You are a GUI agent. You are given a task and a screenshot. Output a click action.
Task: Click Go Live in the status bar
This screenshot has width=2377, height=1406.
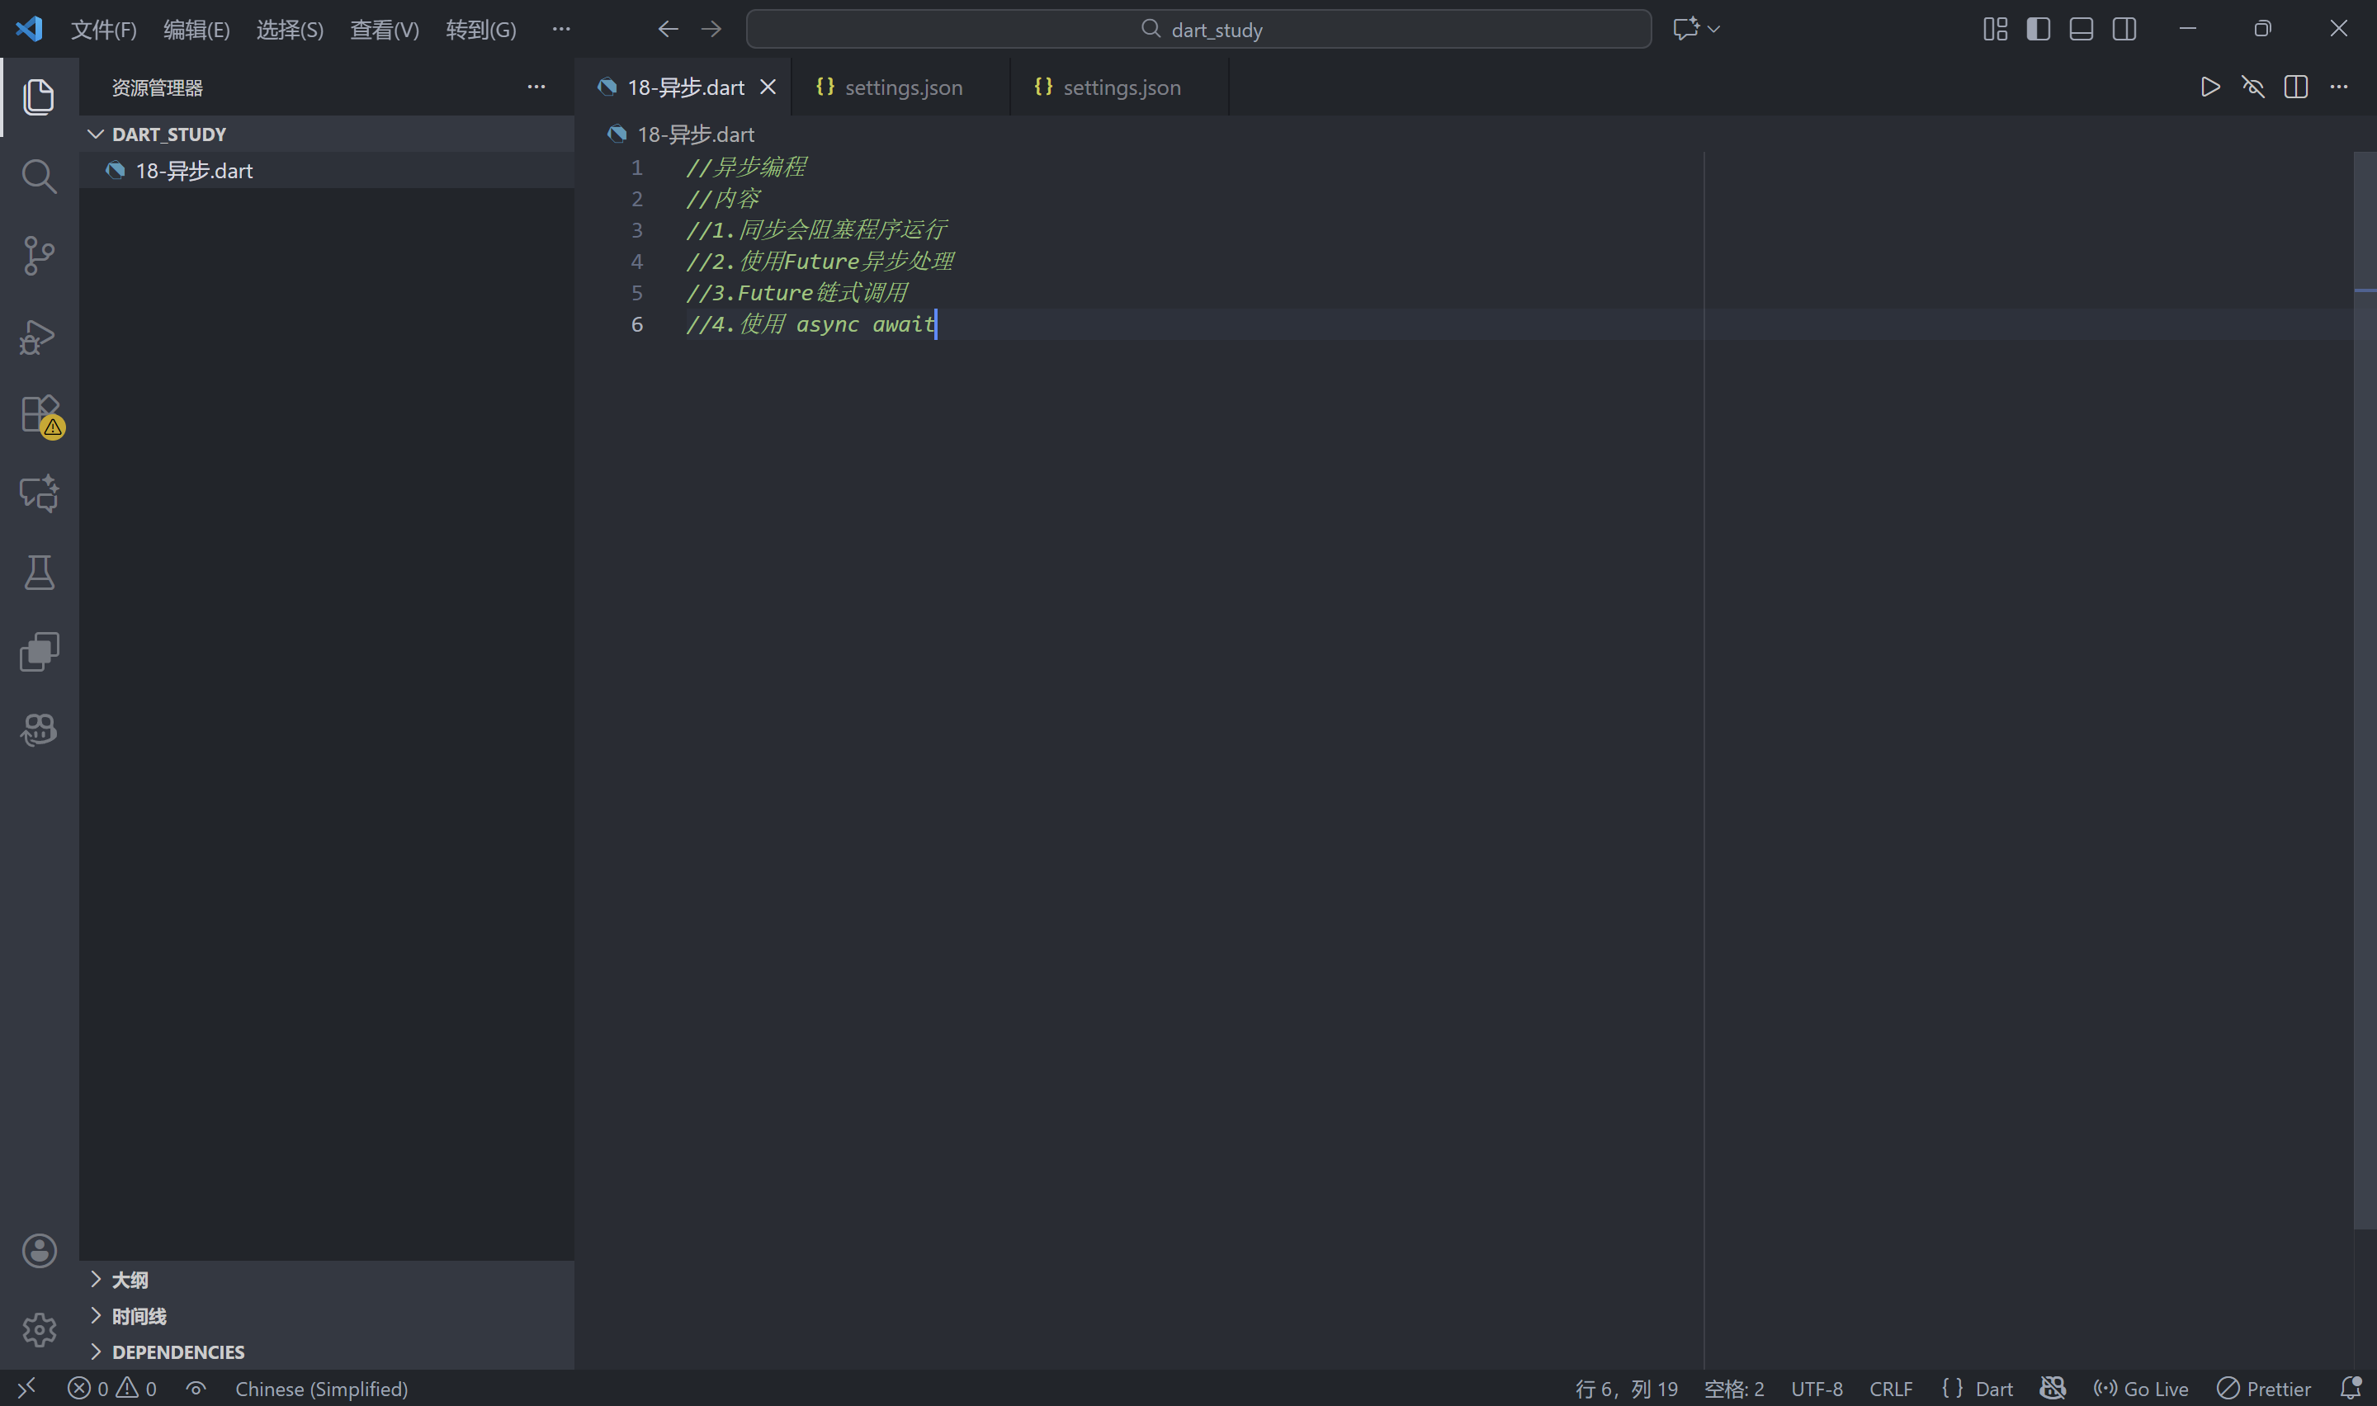pyautogui.click(x=2140, y=1389)
